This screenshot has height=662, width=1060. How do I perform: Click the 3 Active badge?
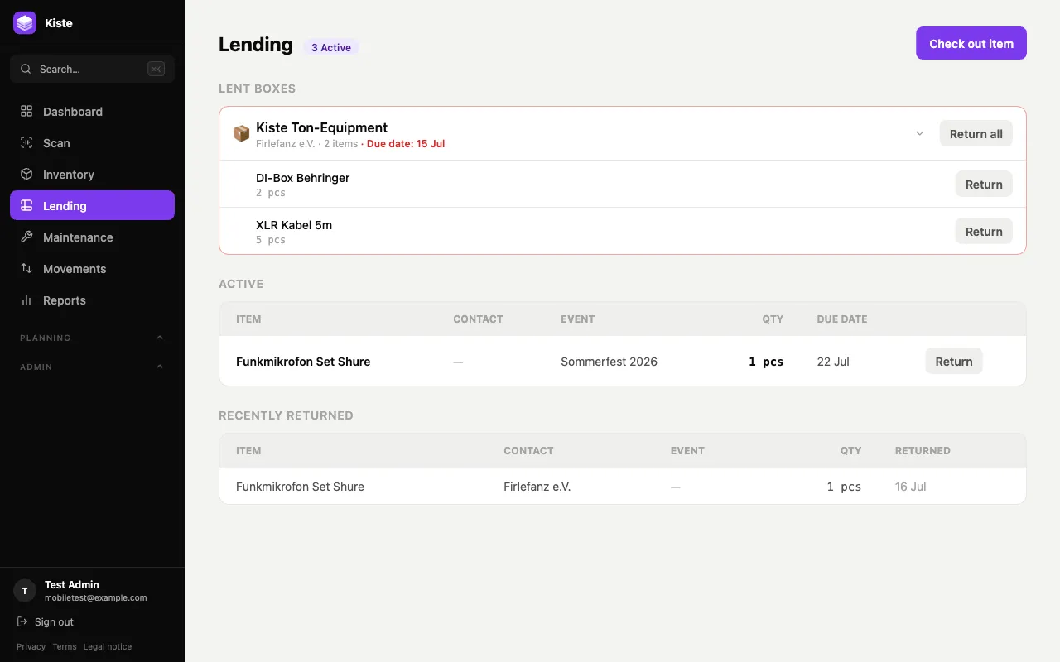pos(331,47)
